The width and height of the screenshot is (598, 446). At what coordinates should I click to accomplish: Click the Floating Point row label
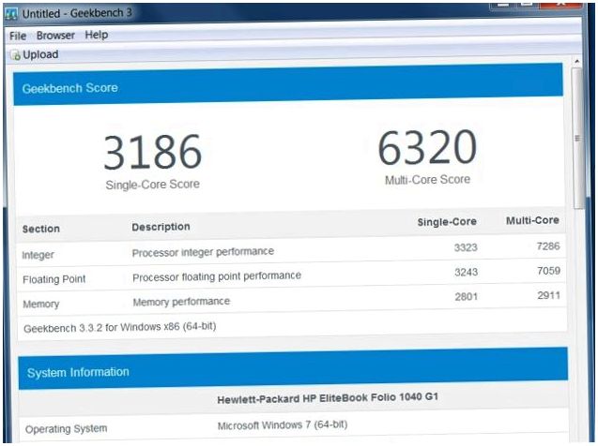click(54, 279)
